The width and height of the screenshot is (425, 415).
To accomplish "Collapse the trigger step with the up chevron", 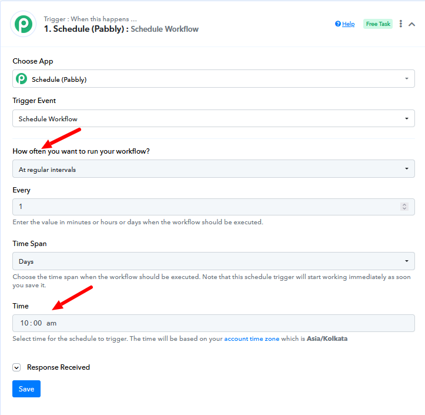I will pyautogui.click(x=411, y=24).
